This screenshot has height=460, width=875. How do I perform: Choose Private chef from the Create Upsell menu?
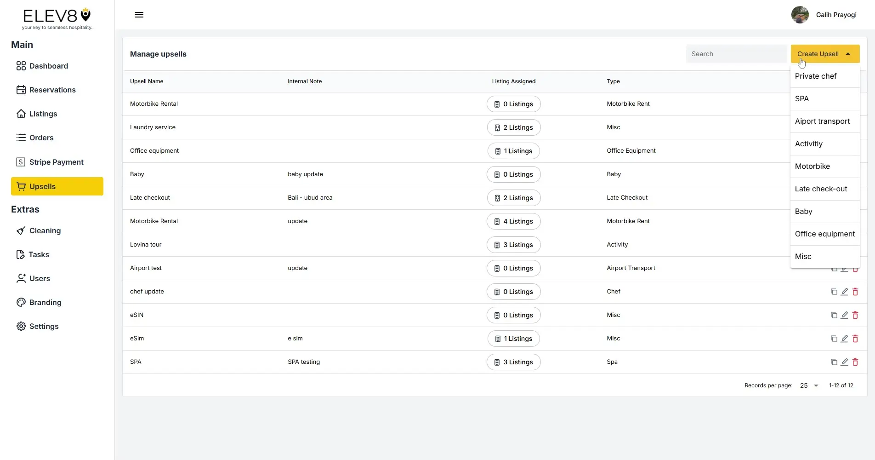coord(815,76)
